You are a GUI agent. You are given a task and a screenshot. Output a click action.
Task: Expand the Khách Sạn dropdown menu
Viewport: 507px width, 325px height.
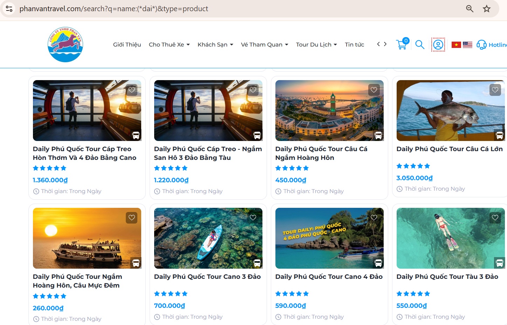tap(215, 45)
